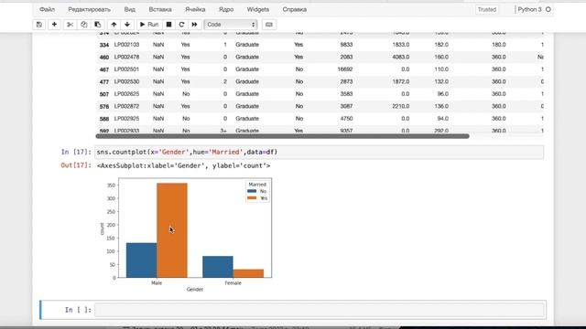Open the Ячейка menu
Viewport: 586px width, 329px height.
195,9
